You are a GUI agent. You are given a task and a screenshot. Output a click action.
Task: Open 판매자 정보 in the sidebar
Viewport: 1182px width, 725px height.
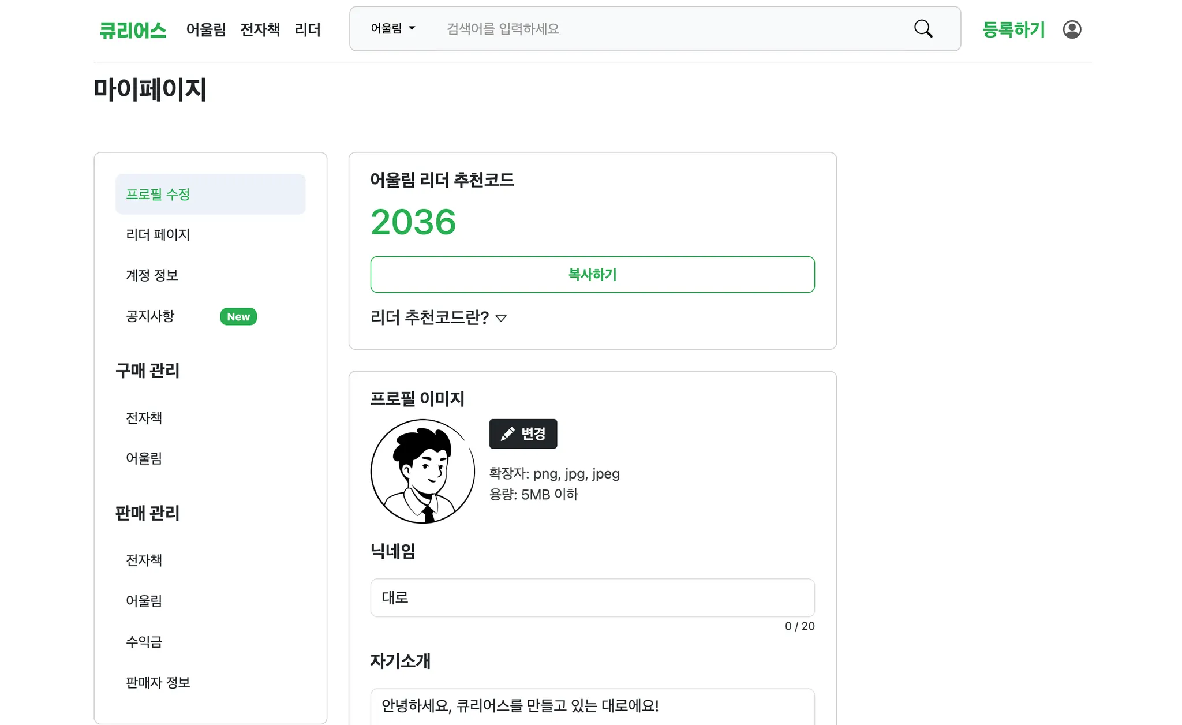158,682
